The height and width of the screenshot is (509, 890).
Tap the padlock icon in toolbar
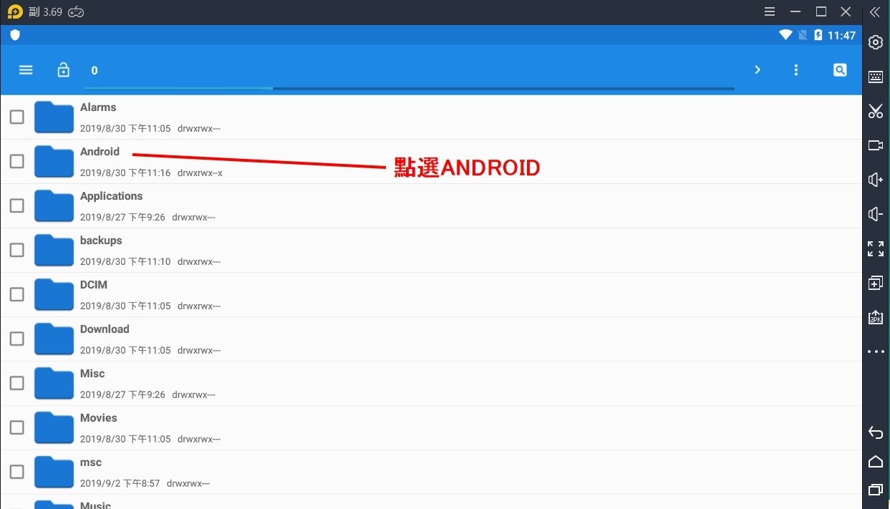64,70
